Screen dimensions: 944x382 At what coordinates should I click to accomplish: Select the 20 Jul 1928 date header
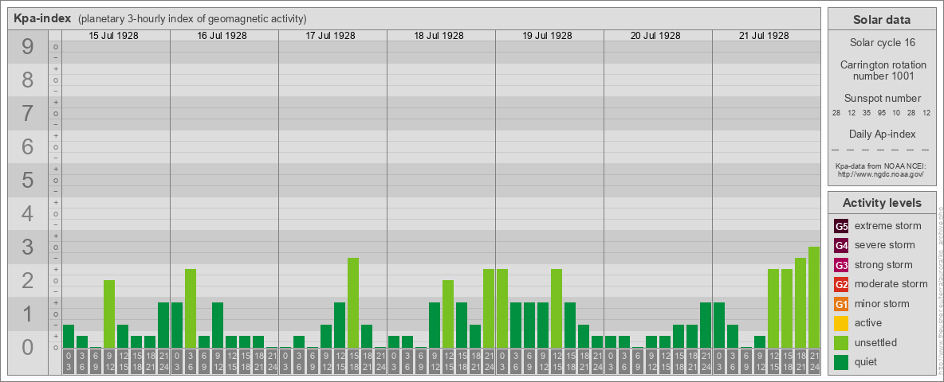(x=655, y=36)
